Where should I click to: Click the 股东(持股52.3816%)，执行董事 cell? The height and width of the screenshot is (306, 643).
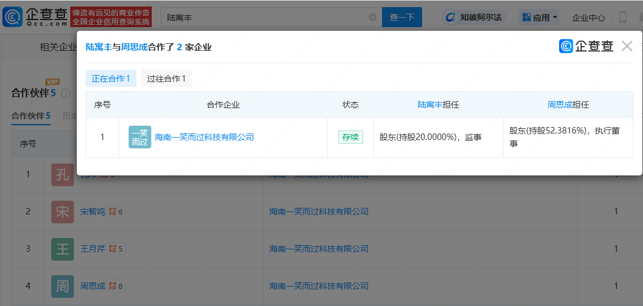tap(569, 138)
